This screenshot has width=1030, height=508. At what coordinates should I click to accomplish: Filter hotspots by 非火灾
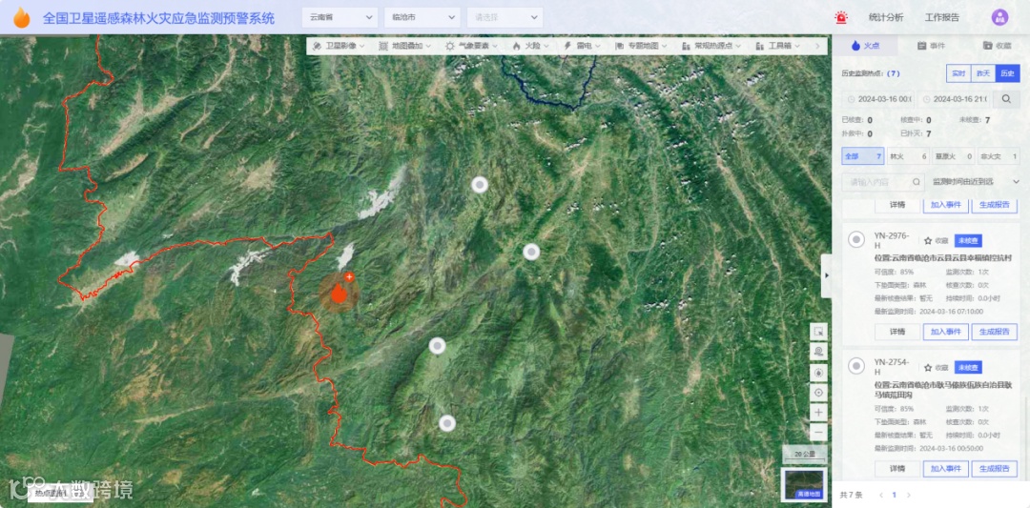point(998,156)
